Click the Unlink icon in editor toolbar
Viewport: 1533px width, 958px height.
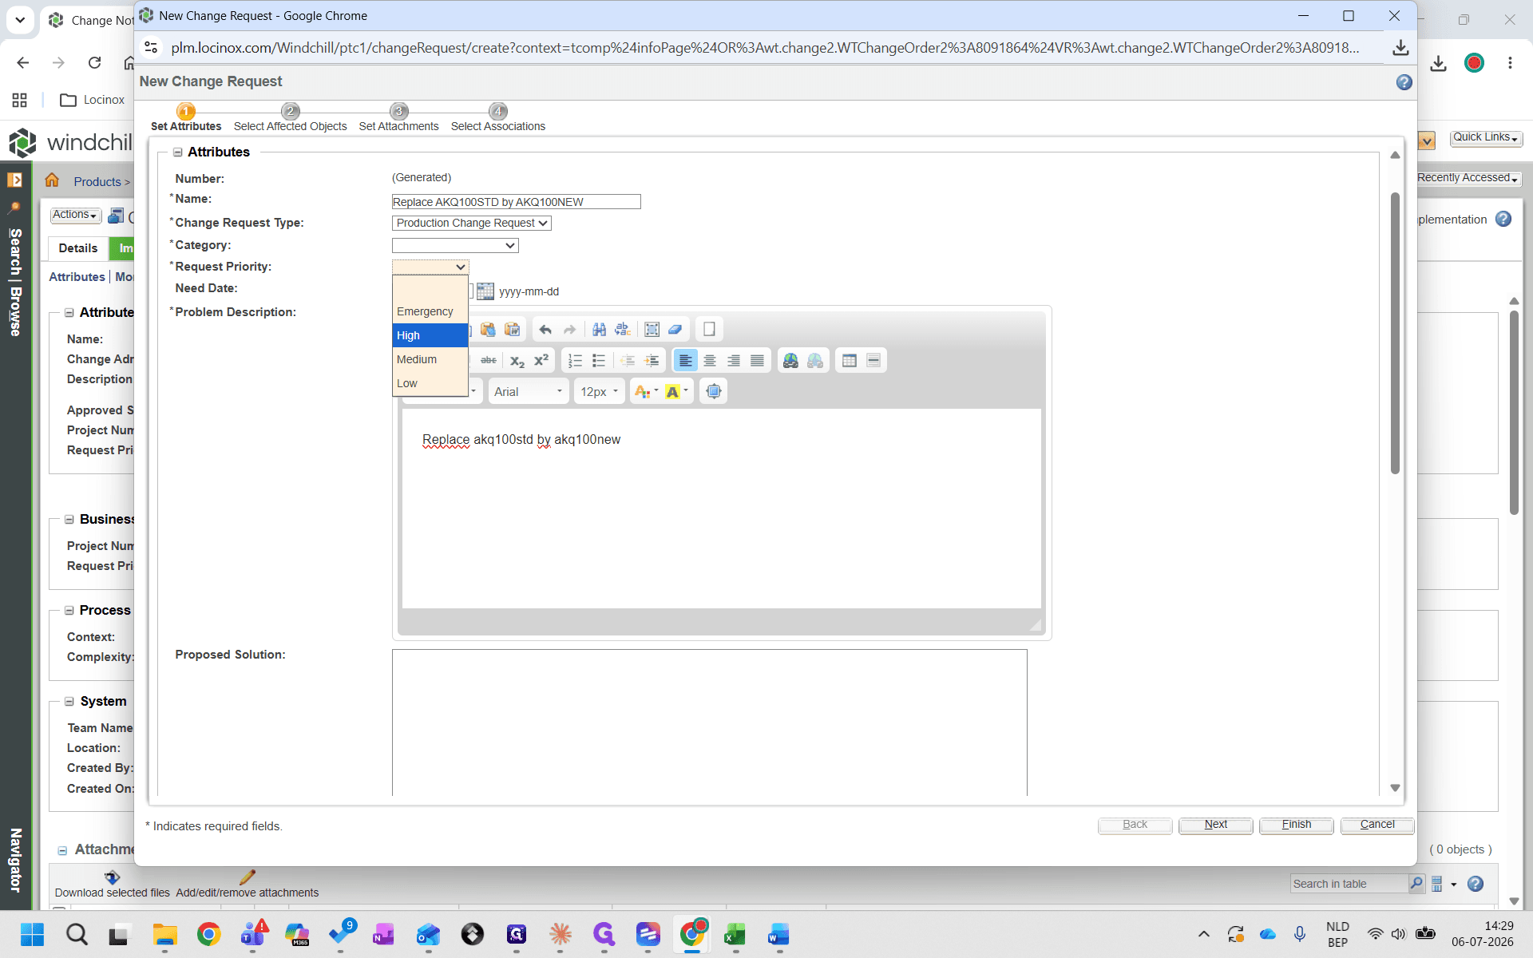click(x=814, y=361)
